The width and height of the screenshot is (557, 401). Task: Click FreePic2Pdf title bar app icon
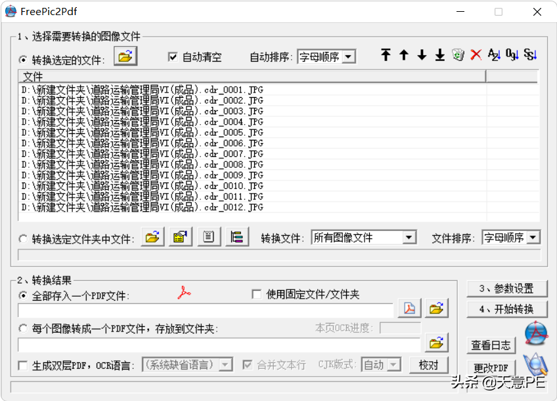[x=11, y=11]
